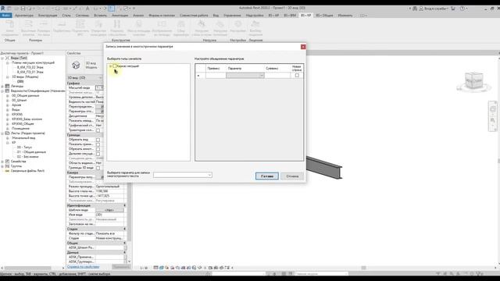This screenshot has height=281, width=500.
Task: Tick the Новая строка checkbox in table row
Action: click(x=297, y=76)
